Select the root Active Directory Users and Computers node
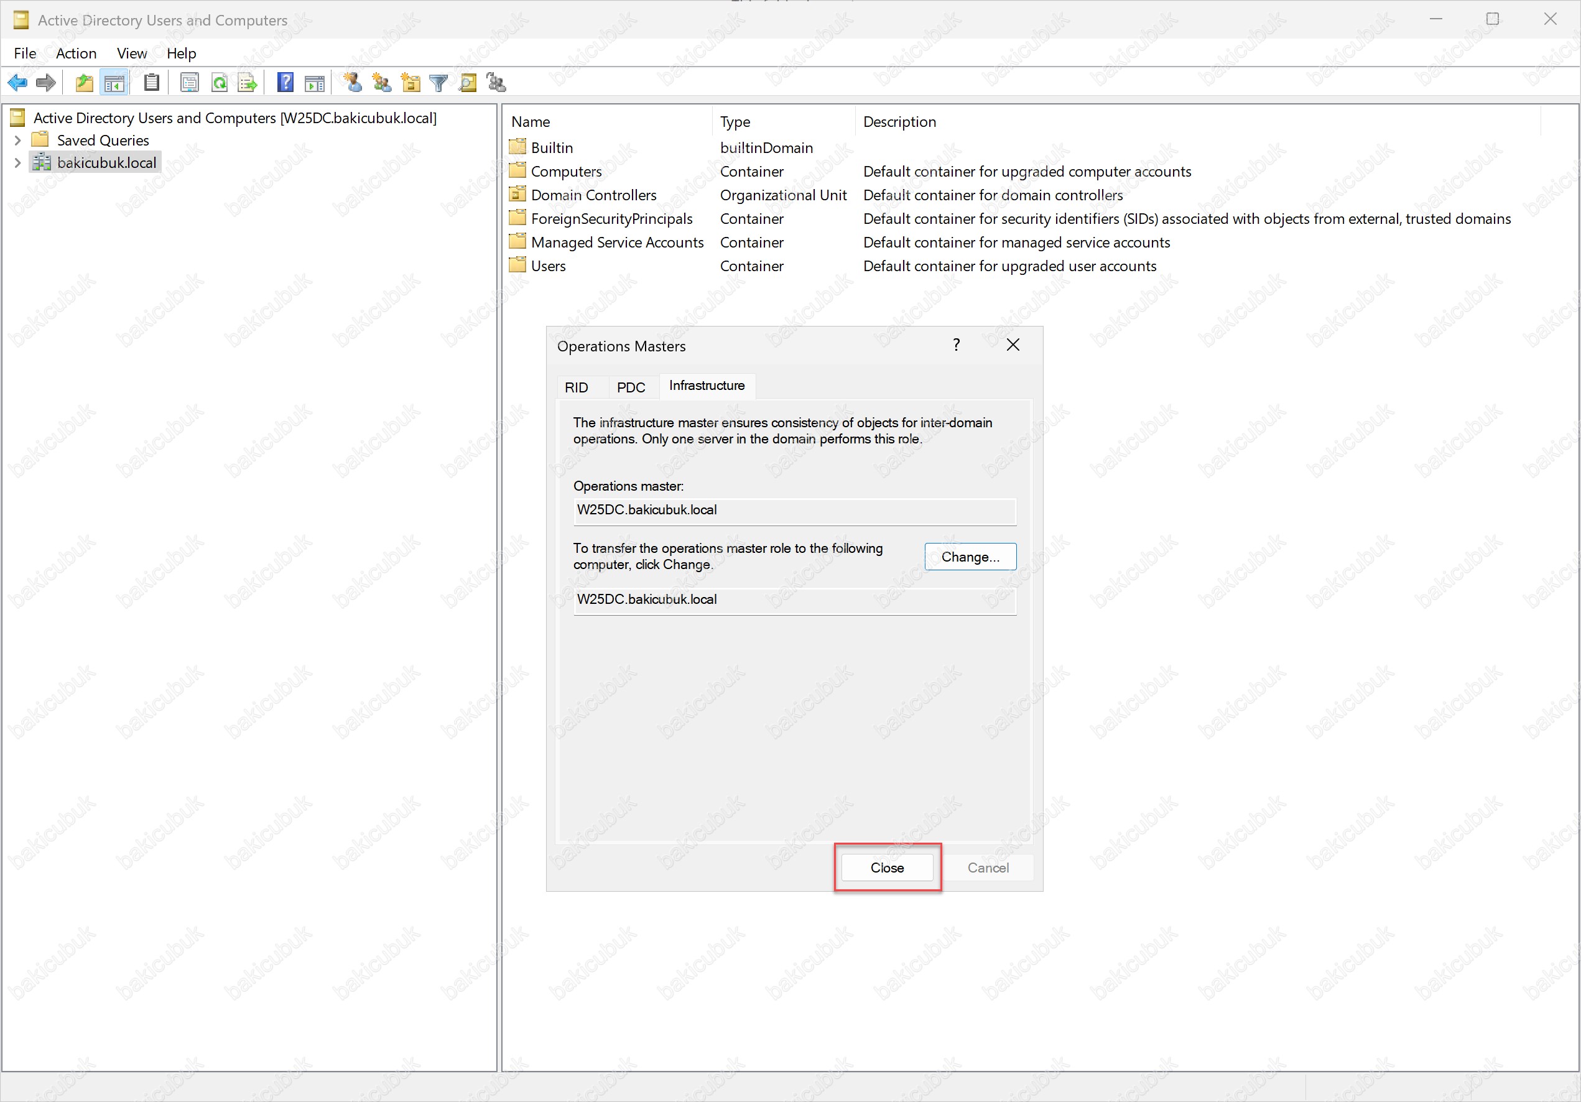Image resolution: width=1581 pixels, height=1102 pixels. pyautogui.click(x=235, y=118)
